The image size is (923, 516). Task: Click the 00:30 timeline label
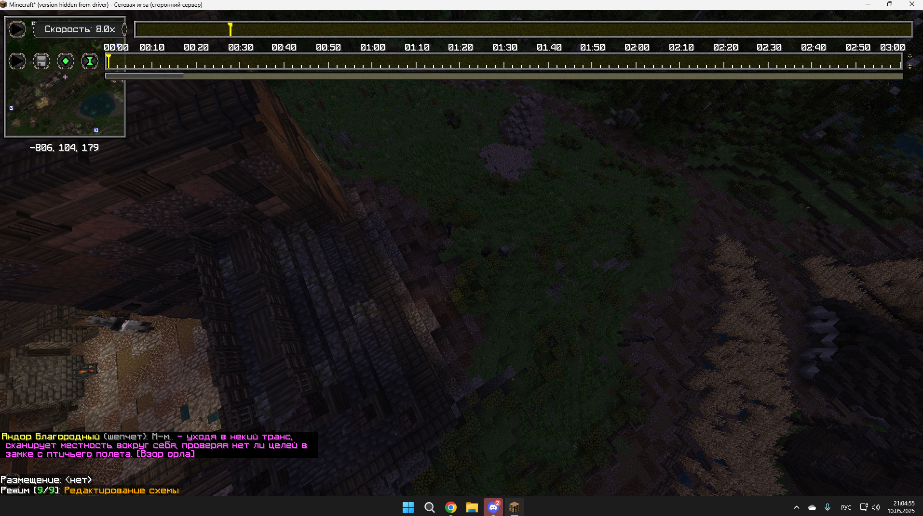pyautogui.click(x=241, y=47)
